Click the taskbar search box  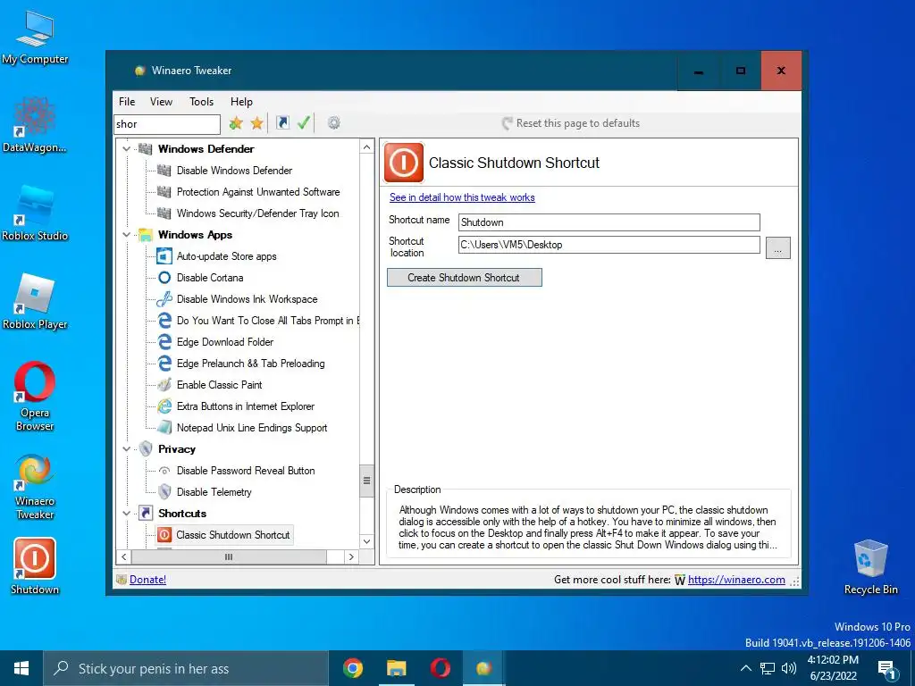pyautogui.click(x=186, y=668)
